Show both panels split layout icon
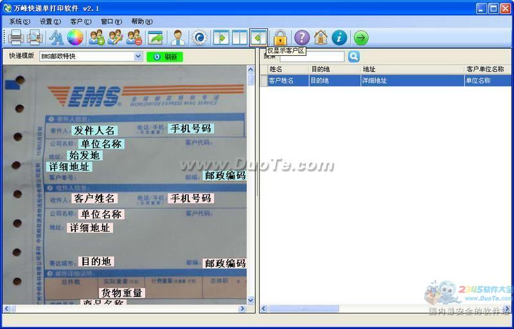514x329 pixels. [240, 37]
